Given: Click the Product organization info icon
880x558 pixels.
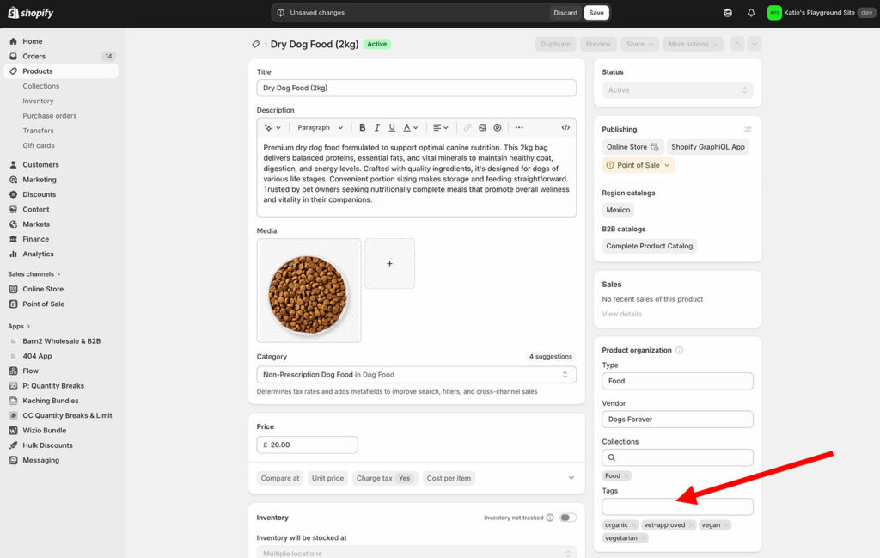Looking at the screenshot, I should click(x=679, y=350).
